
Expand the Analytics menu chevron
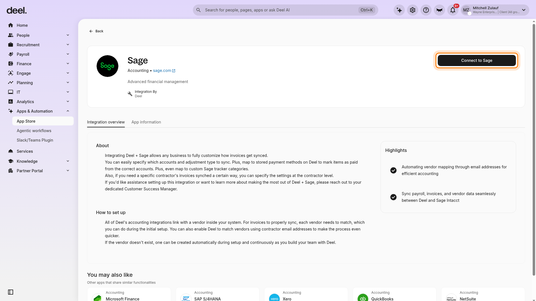[68, 101]
